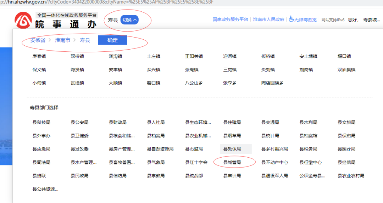This screenshot has height=203, width=383.
Task: Select department 县卫健委
Action: click(x=79, y=136)
